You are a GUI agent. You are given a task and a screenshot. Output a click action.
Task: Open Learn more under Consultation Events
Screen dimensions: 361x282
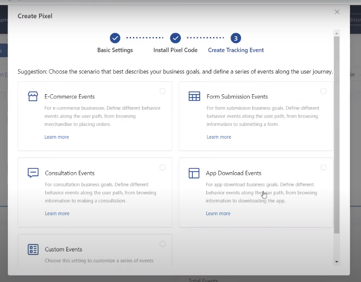pos(57,213)
